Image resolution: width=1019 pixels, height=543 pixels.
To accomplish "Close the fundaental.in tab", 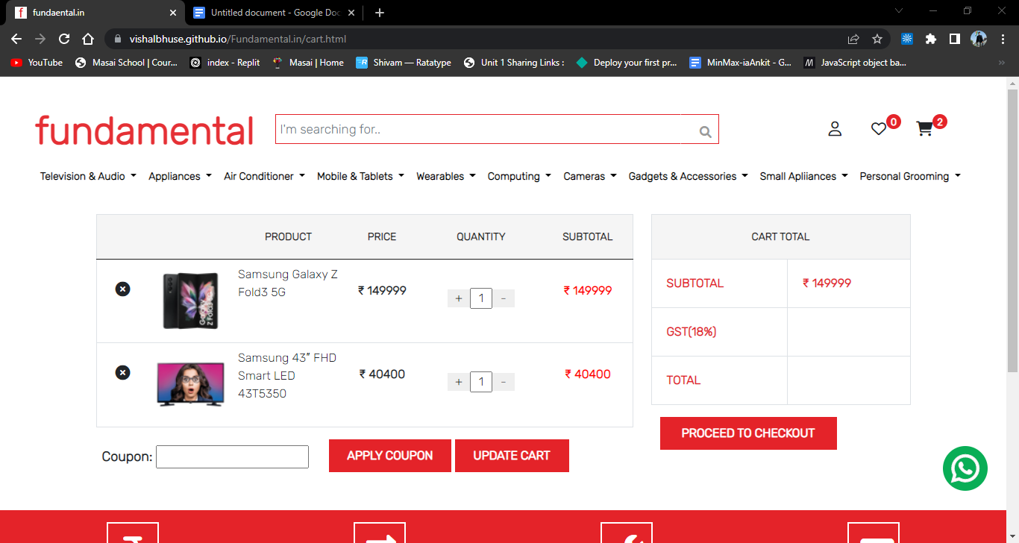I will coord(173,13).
